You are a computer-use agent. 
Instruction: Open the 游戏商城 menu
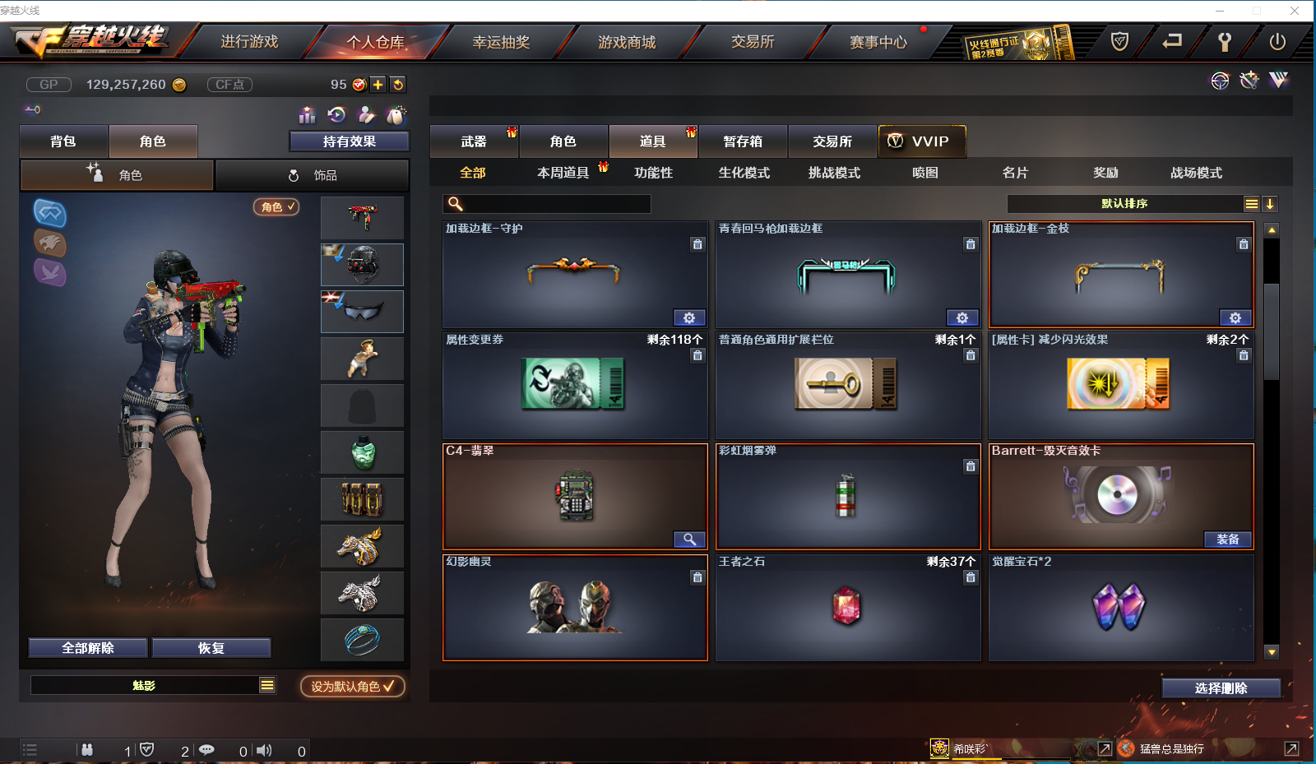(627, 42)
